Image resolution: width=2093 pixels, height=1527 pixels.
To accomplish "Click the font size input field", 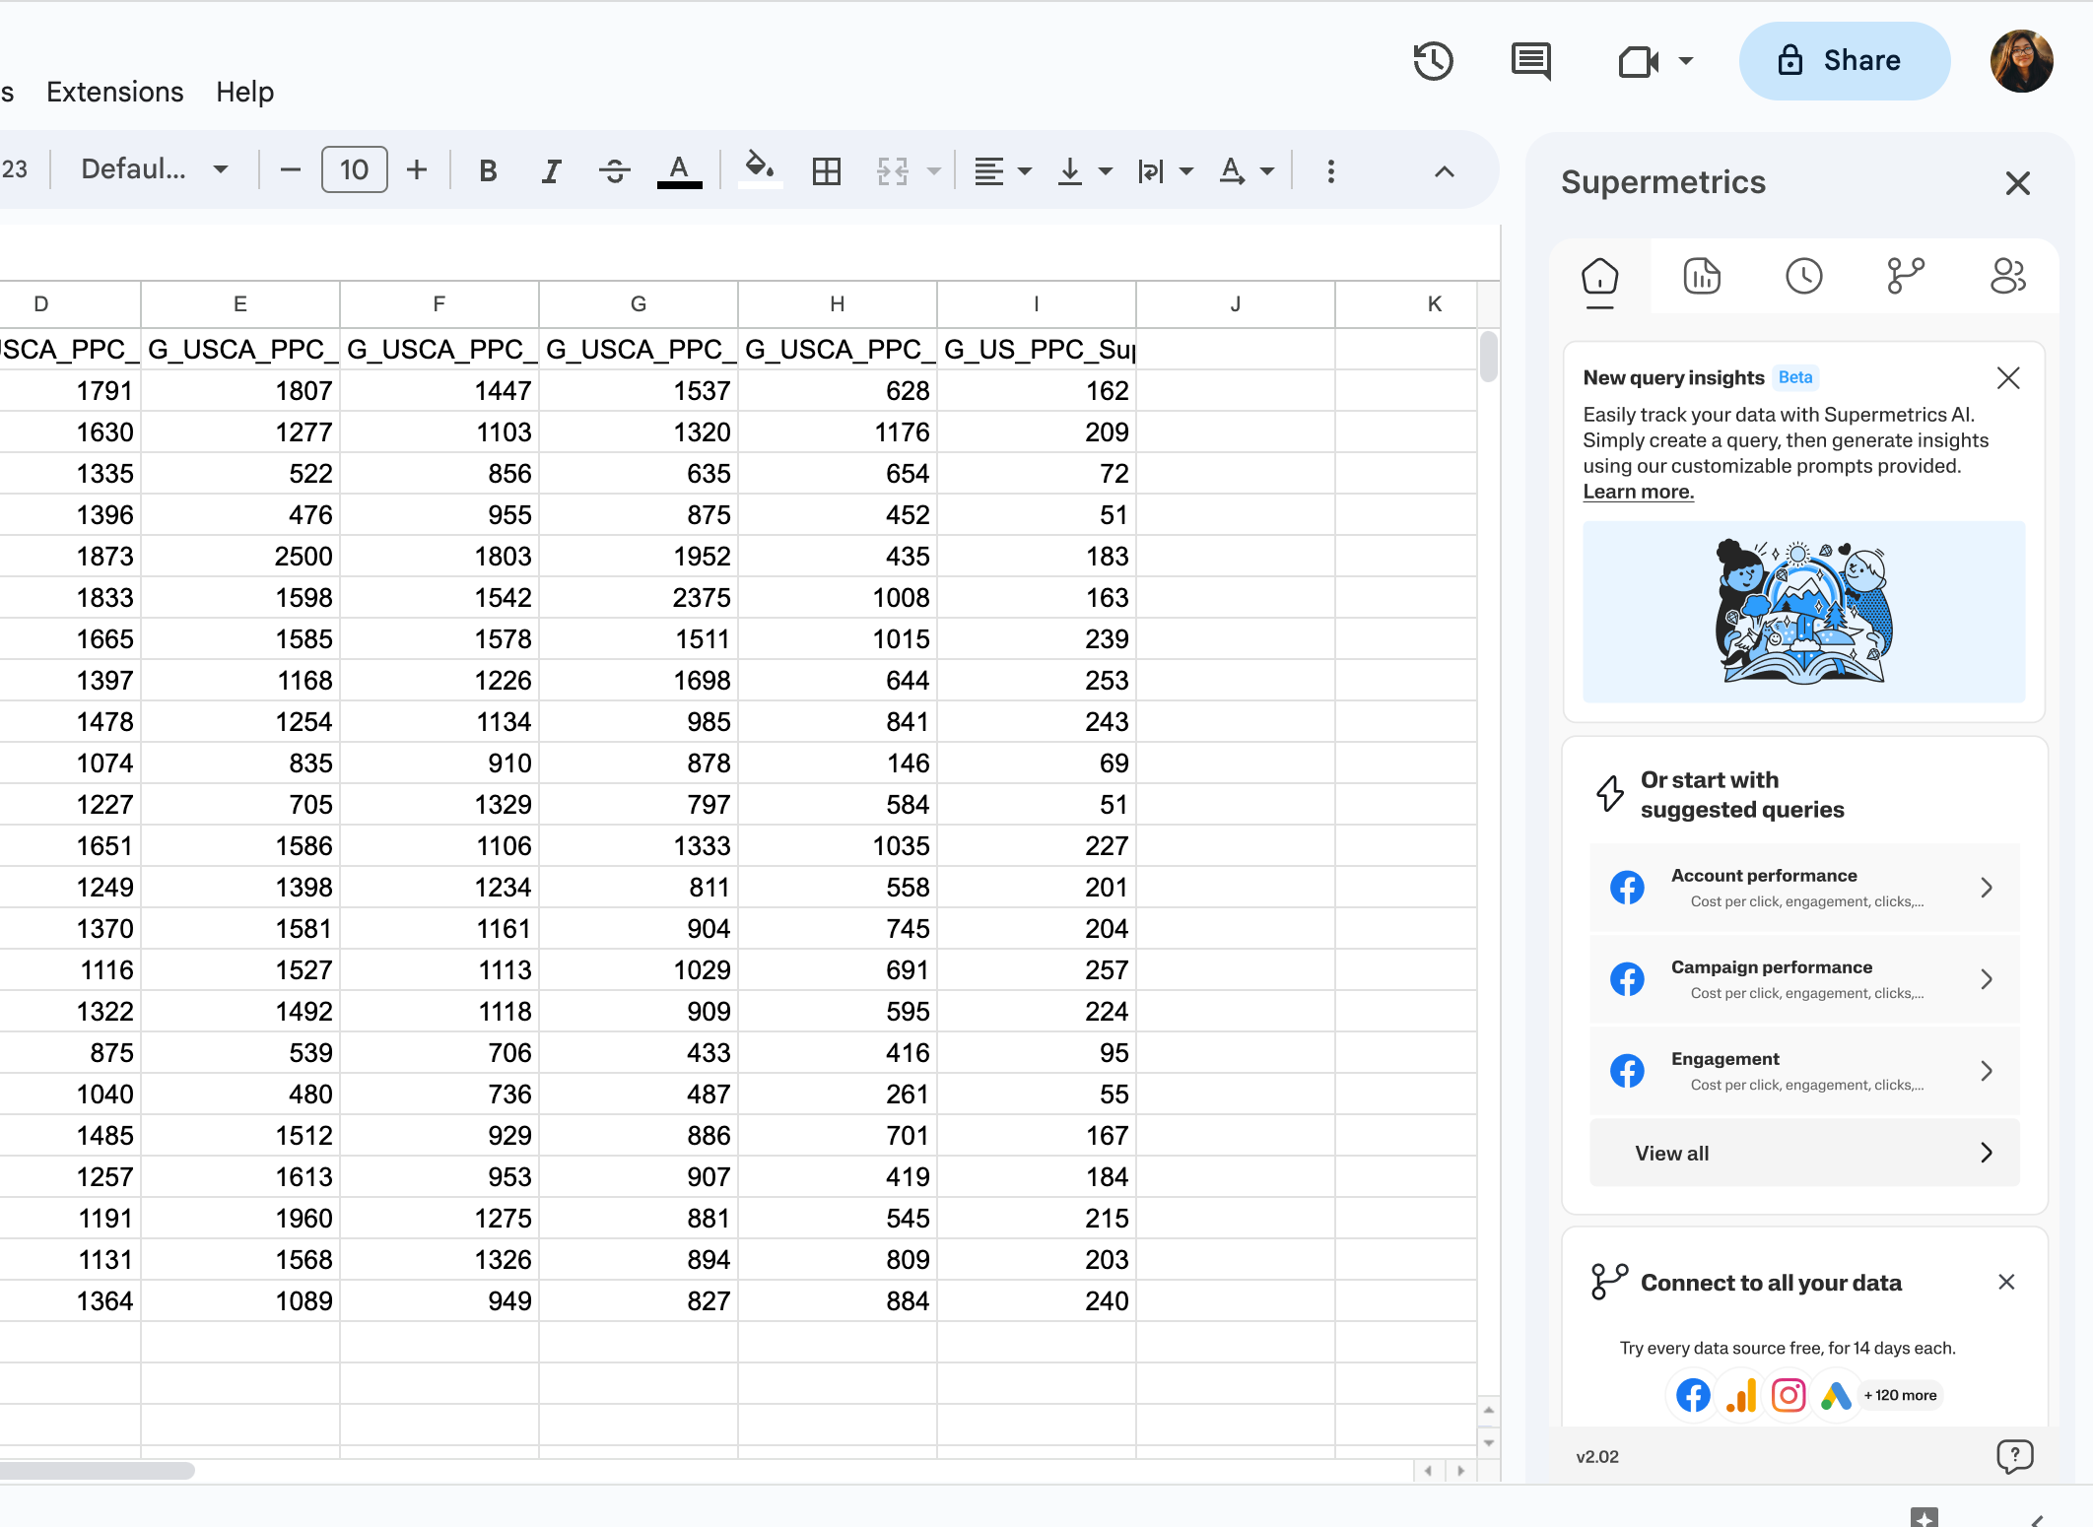I will coord(354,170).
